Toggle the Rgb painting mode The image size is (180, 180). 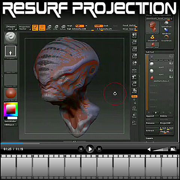click(x=79, y=26)
